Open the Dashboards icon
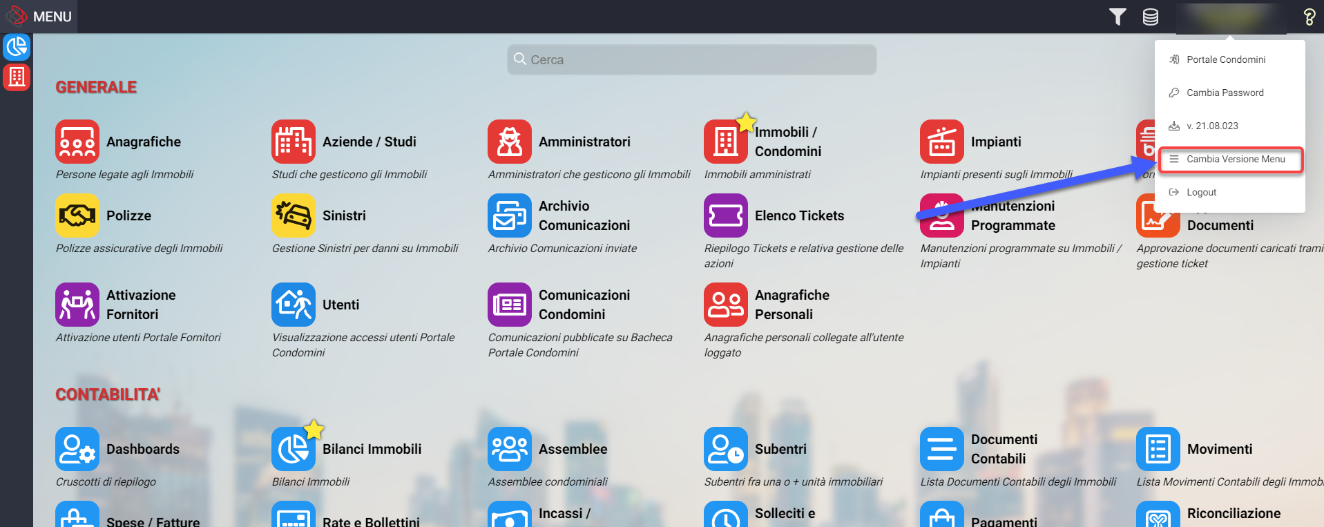Screen dimensions: 1324x527 click(77, 449)
